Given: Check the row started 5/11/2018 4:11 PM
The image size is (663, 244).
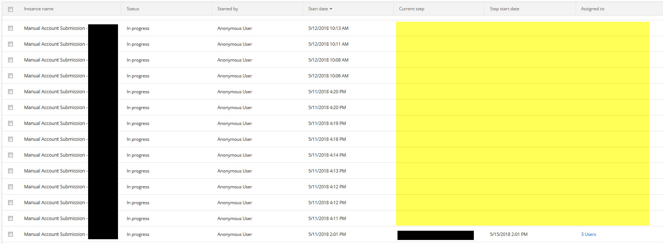Looking at the screenshot, I should [11, 219].
